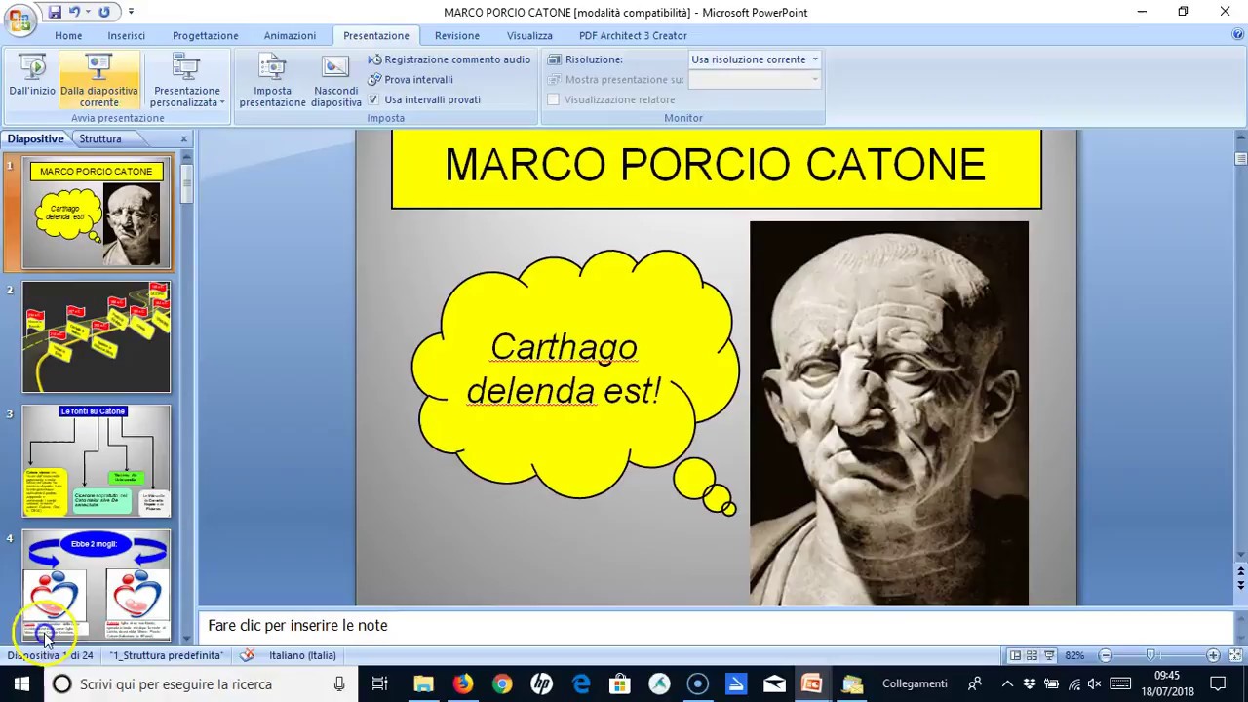Select slide 2 timeline thumbnail
This screenshot has width=1248, height=702.
tap(97, 337)
